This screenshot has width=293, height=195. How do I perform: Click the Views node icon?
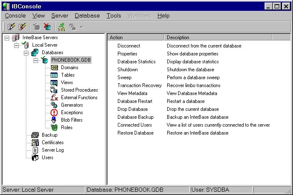[54, 82]
